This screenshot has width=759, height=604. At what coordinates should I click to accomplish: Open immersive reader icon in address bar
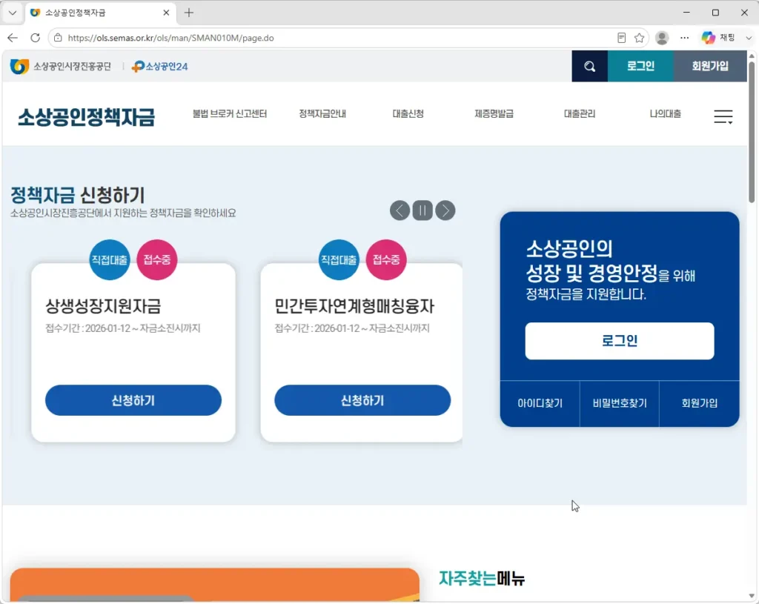tap(622, 38)
